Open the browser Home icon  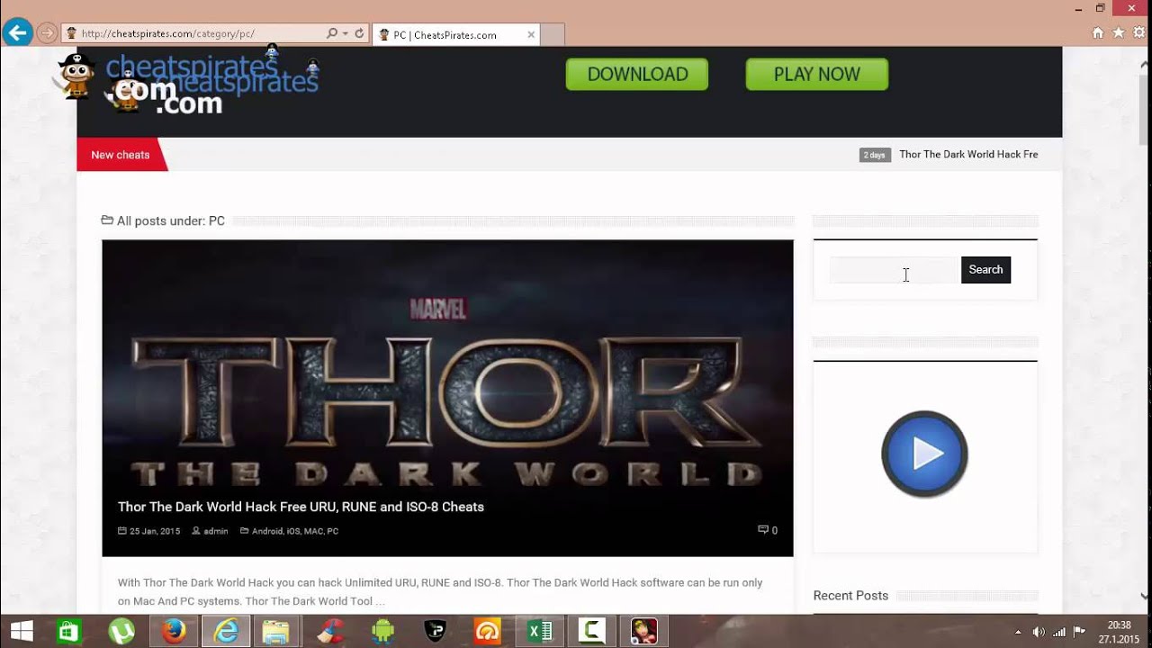1097,32
